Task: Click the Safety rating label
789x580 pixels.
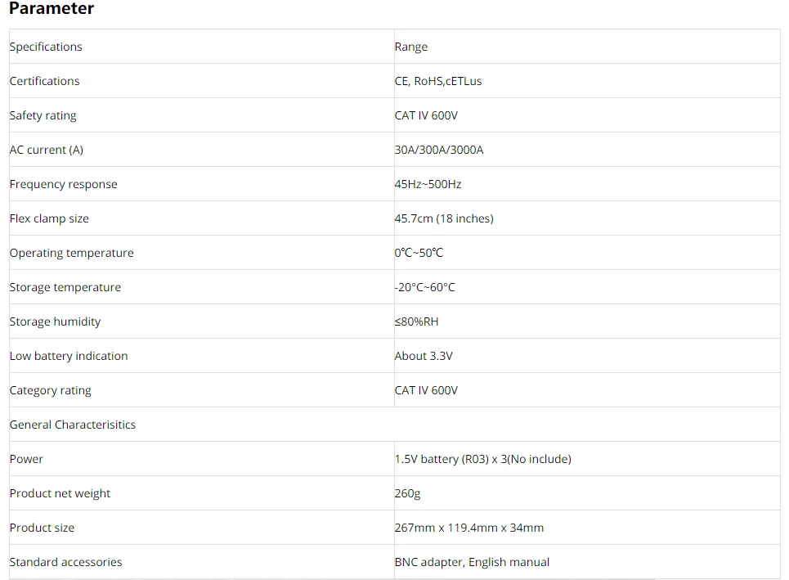Action: [43, 115]
